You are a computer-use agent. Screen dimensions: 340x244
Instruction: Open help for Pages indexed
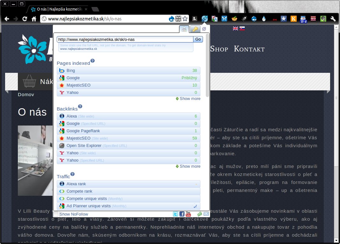[x=93, y=61]
